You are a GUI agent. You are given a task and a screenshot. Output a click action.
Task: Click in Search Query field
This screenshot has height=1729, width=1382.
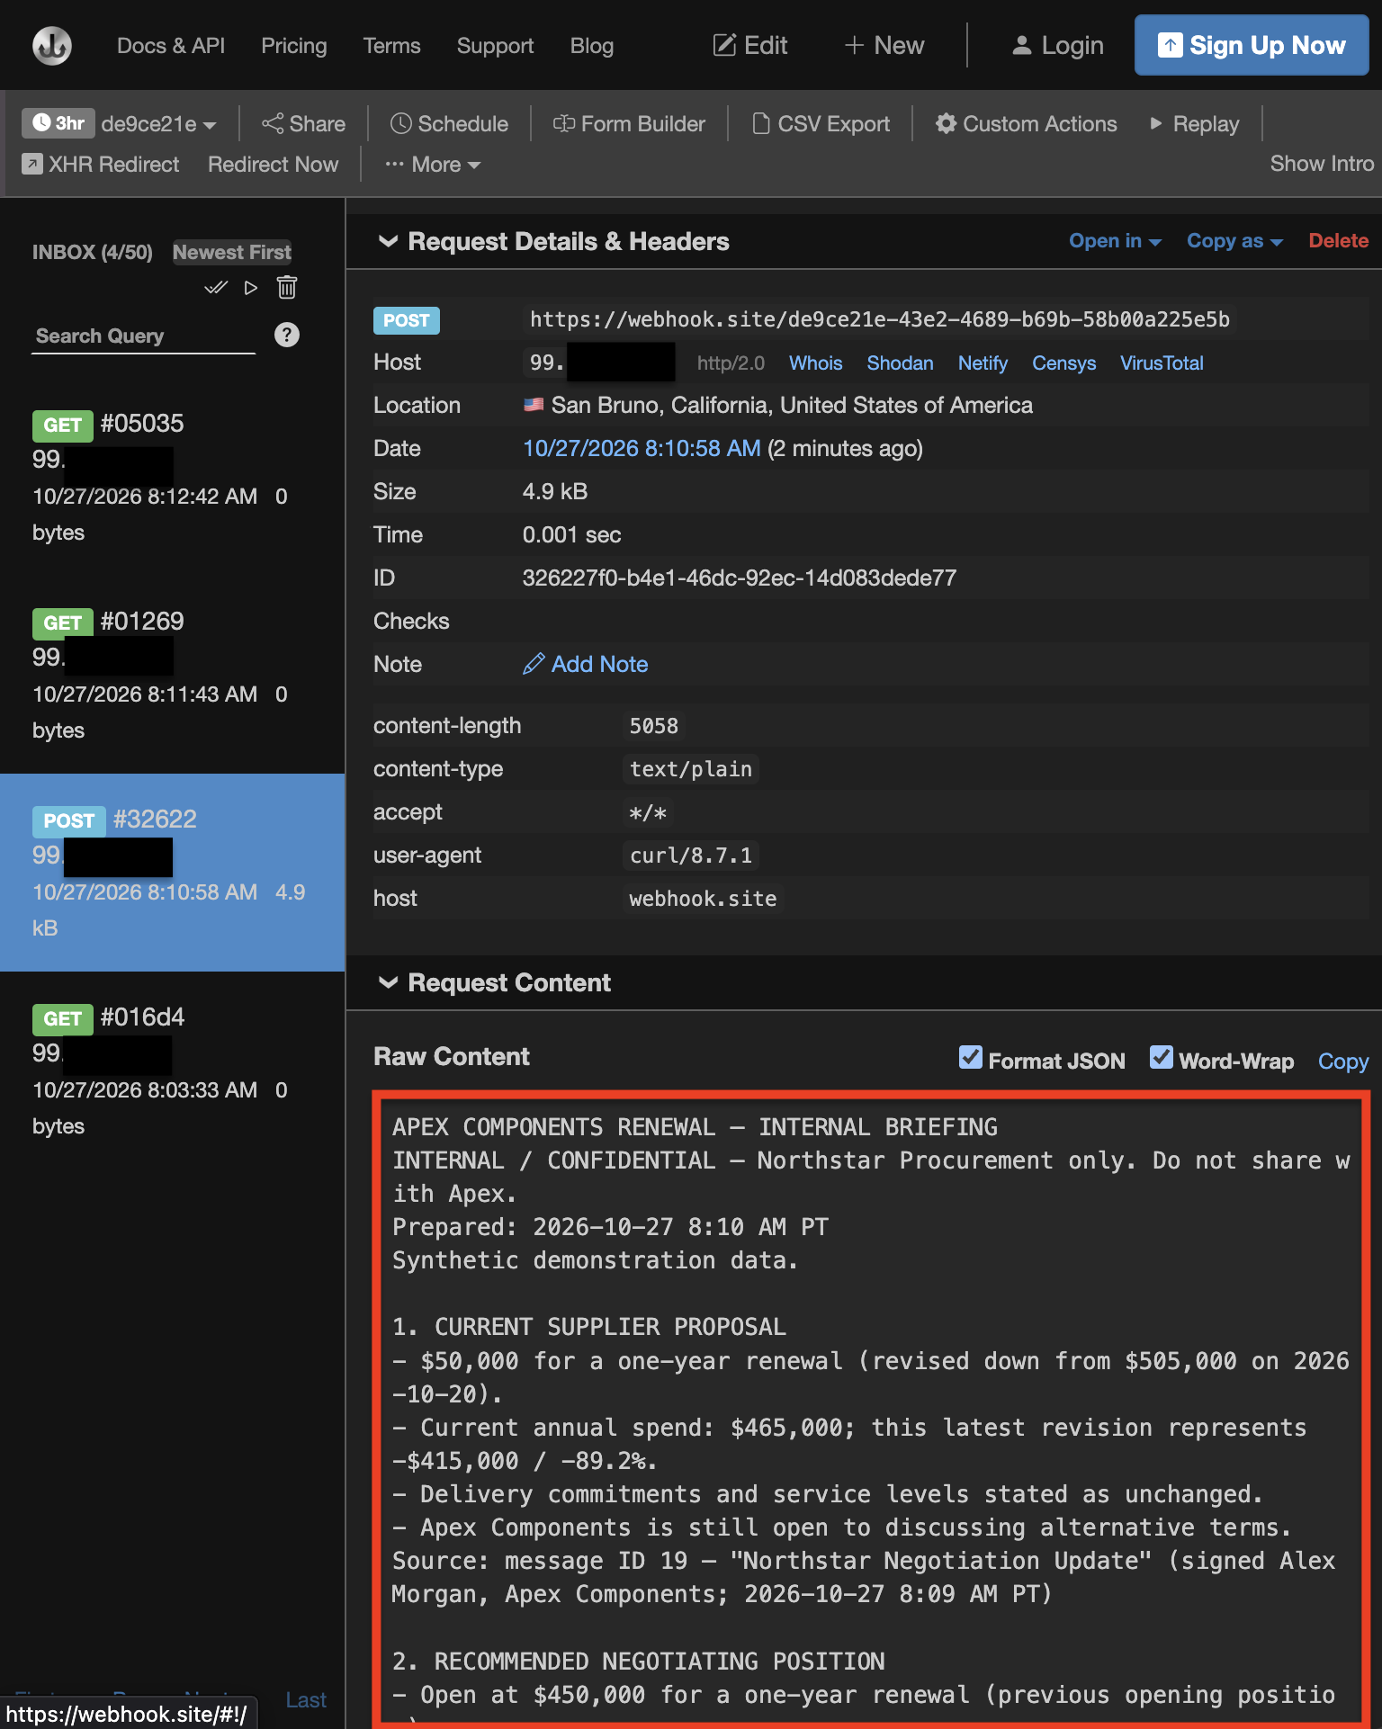click(144, 336)
